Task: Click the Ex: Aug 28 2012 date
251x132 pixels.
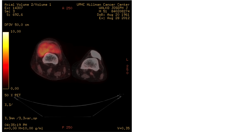Action: (114, 18)
